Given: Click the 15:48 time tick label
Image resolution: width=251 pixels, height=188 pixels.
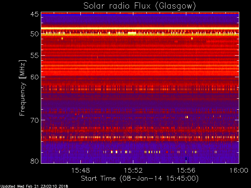Looking at the screenshot, I should [80, 170].
